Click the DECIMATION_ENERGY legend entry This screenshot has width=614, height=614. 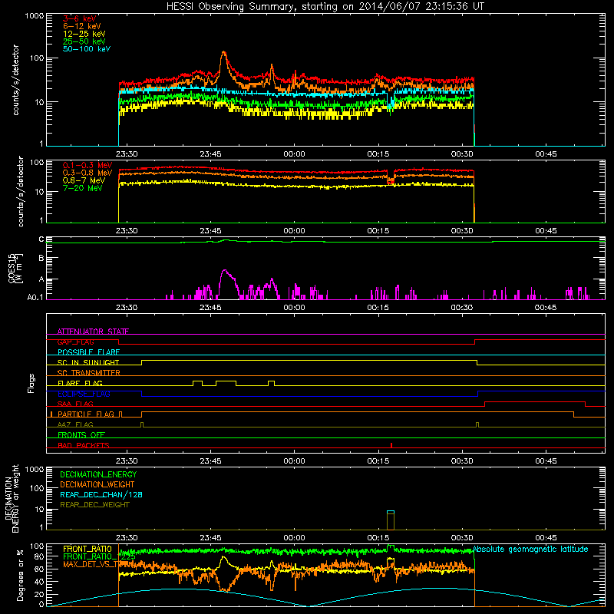(98, 474)
